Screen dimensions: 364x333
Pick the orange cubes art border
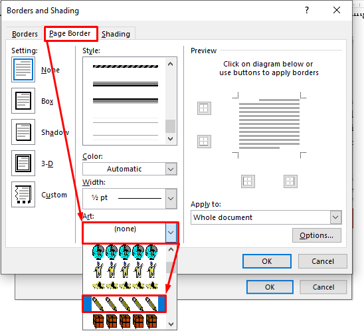tap(125, 322)
